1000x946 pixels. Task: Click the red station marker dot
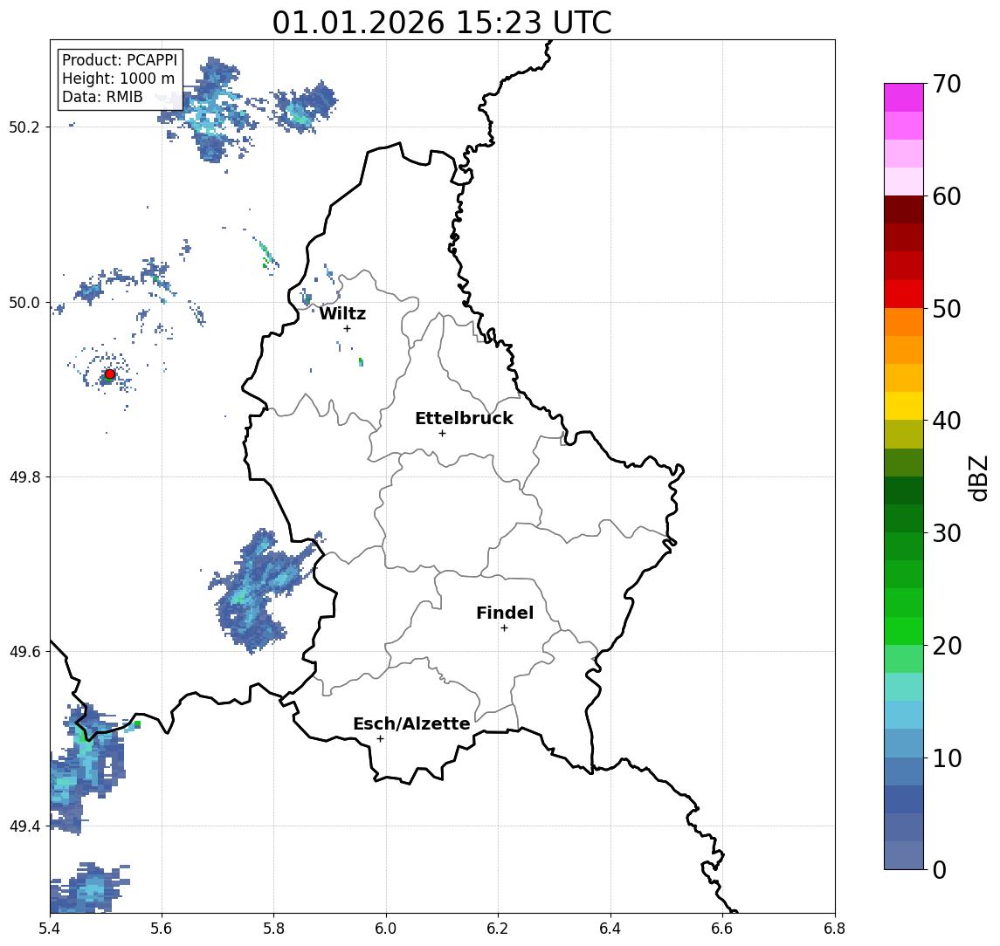(110, 374)
